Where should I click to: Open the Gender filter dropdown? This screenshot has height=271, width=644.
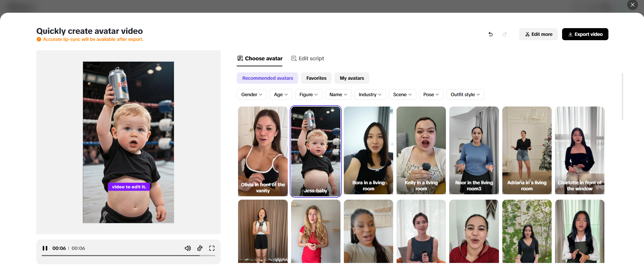tap(252, 94)
